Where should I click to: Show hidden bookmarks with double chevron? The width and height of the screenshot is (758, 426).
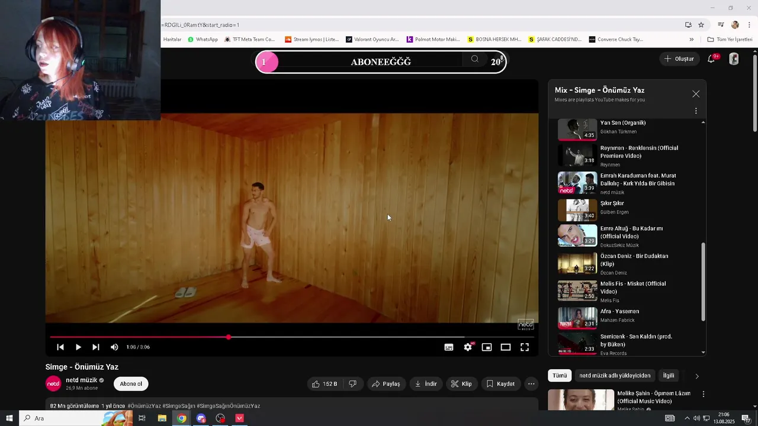[x=691, y=40]
